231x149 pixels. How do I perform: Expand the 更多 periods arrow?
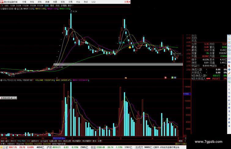click(71, 6)
